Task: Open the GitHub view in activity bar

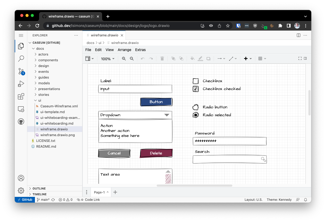Action: (21, 121)
